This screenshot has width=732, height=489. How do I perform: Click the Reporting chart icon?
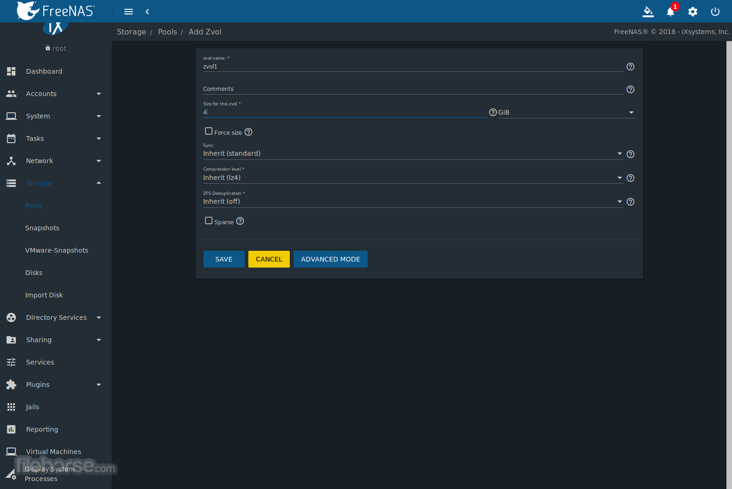tap(11, 429)
